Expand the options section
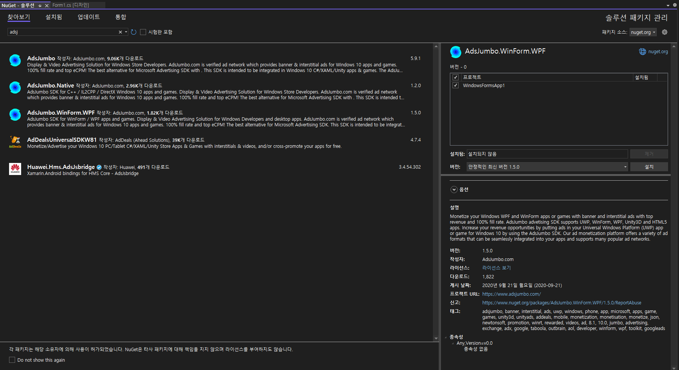The image size is (679, 370). click(454, 190)
